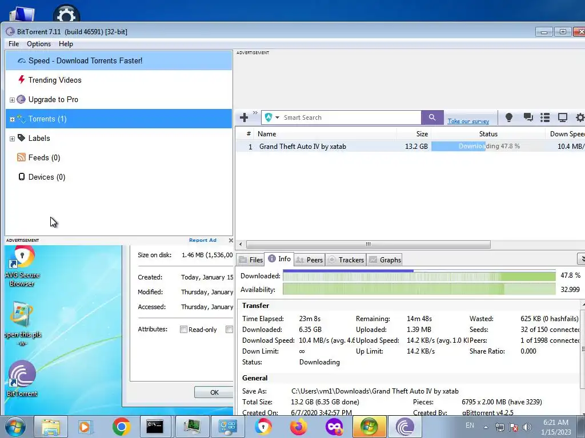Switch to the Trackers tab
Viewport: 585px width, 438px height.
346,260
